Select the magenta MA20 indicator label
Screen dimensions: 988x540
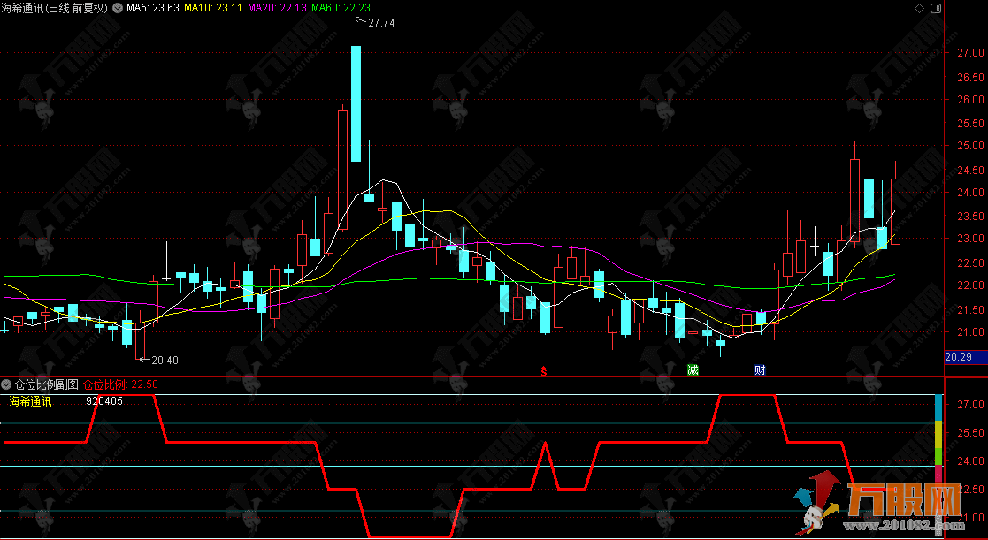(x=277, y=8)
